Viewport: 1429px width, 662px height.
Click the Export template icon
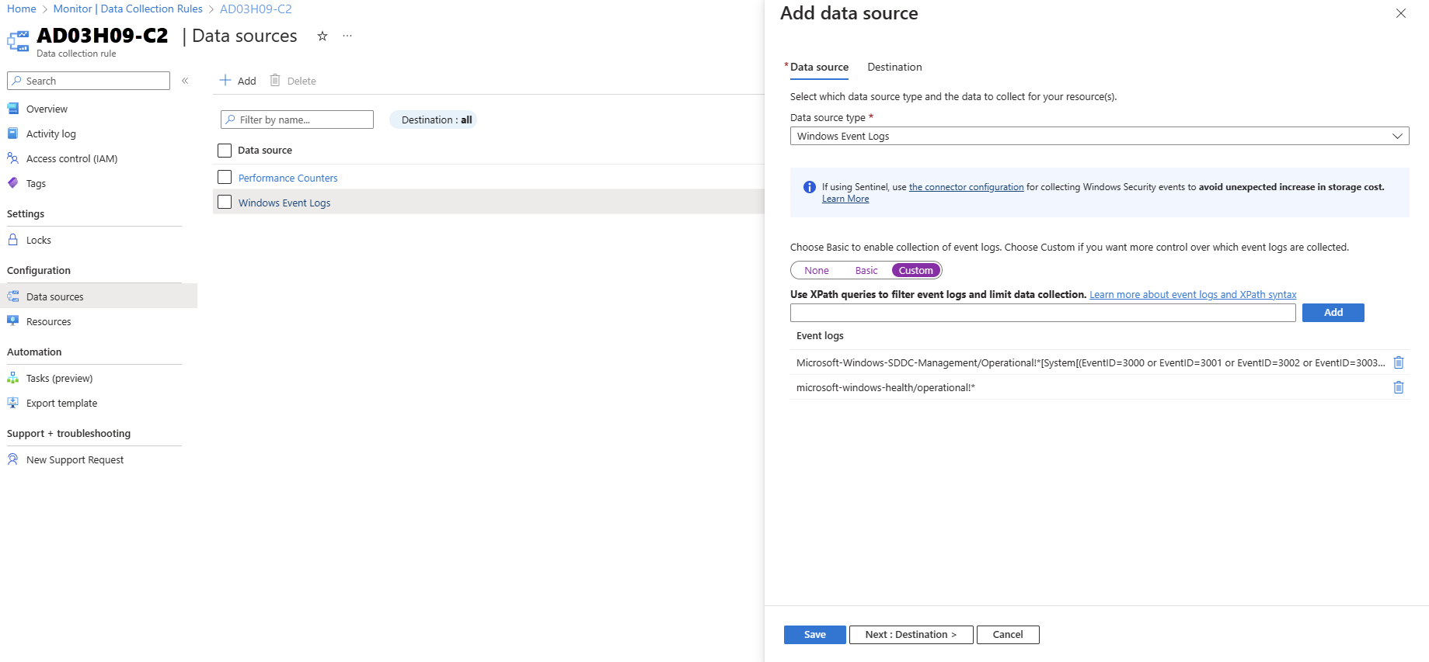13,403
